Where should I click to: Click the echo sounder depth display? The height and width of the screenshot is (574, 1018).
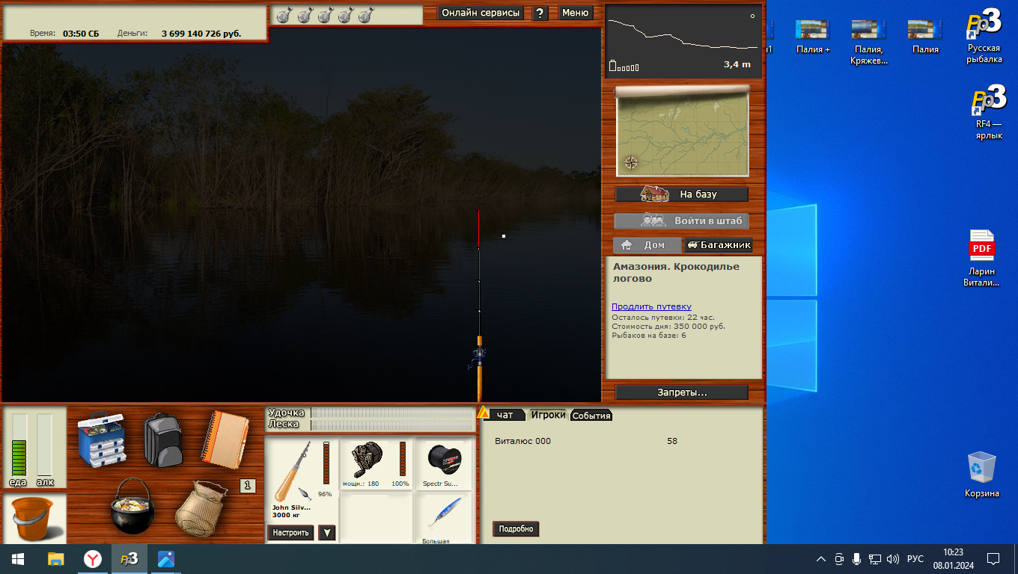point(683,41)
